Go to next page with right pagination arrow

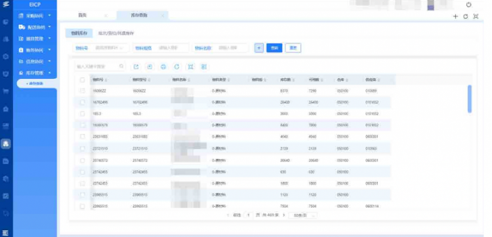click(x=283, y=215)
